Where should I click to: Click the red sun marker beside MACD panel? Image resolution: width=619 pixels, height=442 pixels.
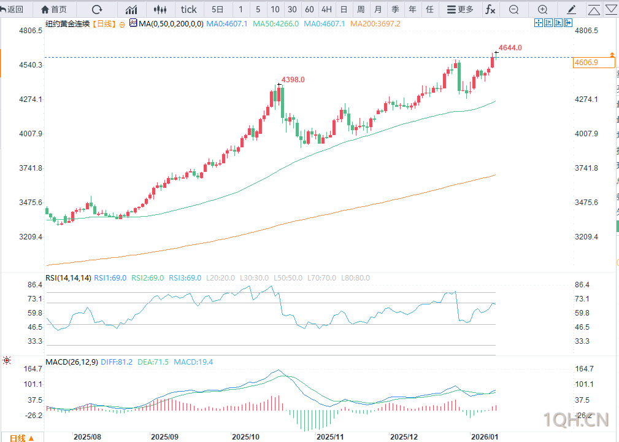[7, 360]
